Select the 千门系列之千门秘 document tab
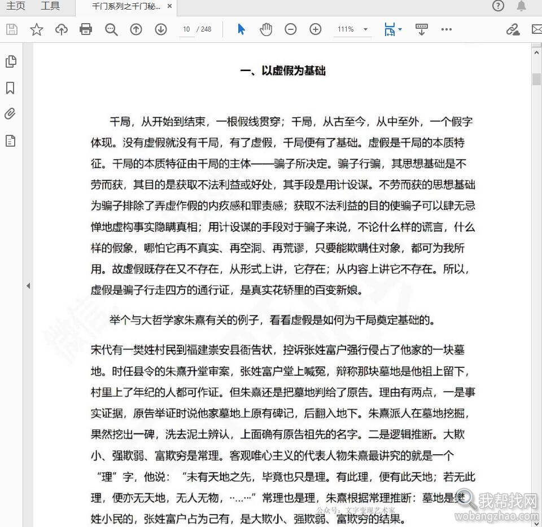Image resolution: width=542 pixels, height=527 pixels. pos(126,6)
